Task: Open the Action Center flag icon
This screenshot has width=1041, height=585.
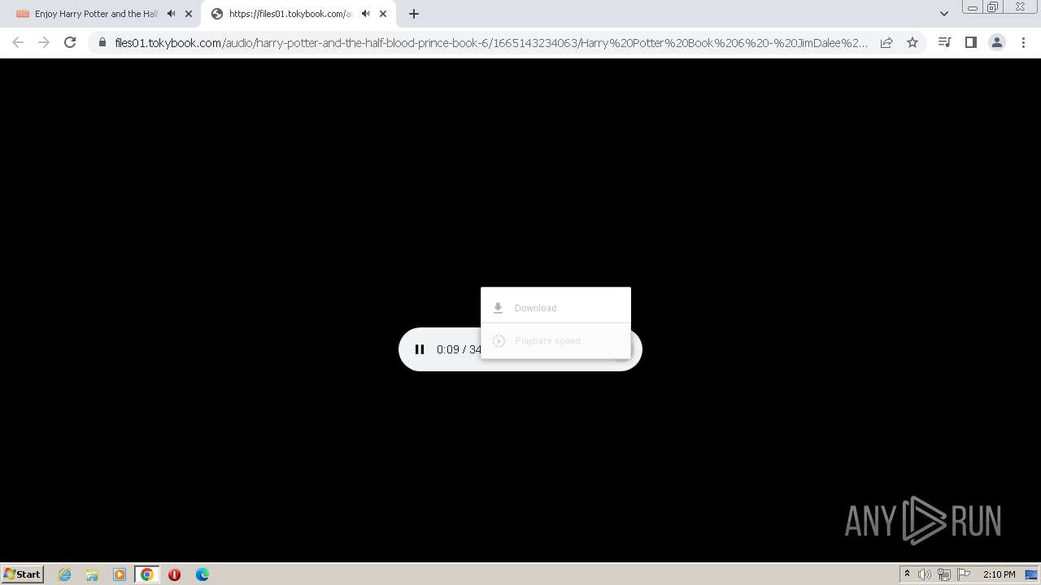Action: 964,574
